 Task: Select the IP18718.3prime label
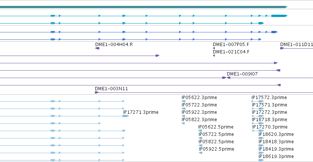[x=270, y=120]
